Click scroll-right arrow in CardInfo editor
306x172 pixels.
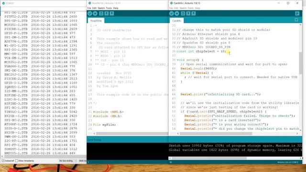coord(297,134)
